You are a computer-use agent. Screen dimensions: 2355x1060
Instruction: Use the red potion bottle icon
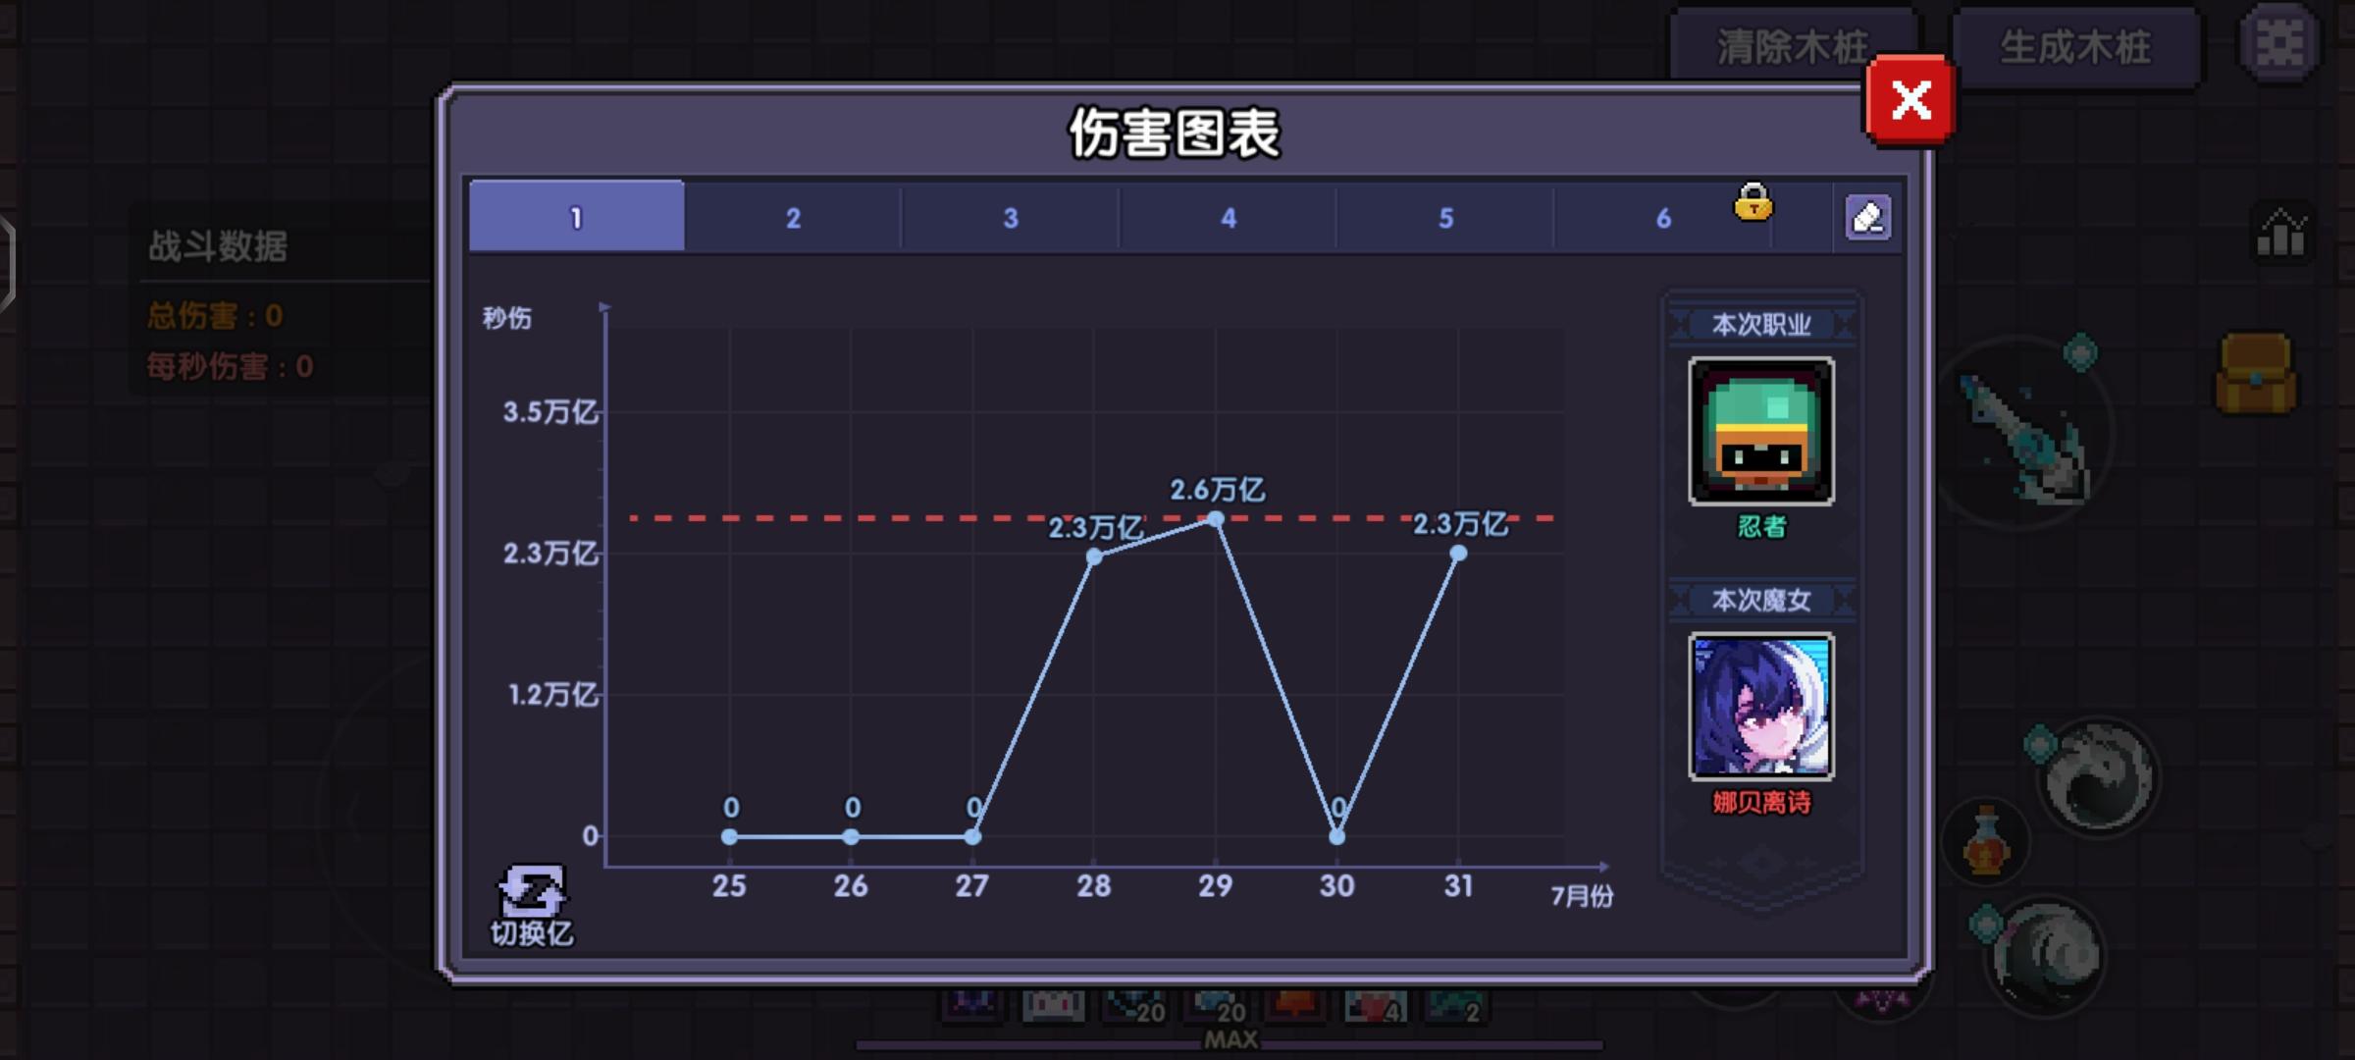pos(1985,841)
